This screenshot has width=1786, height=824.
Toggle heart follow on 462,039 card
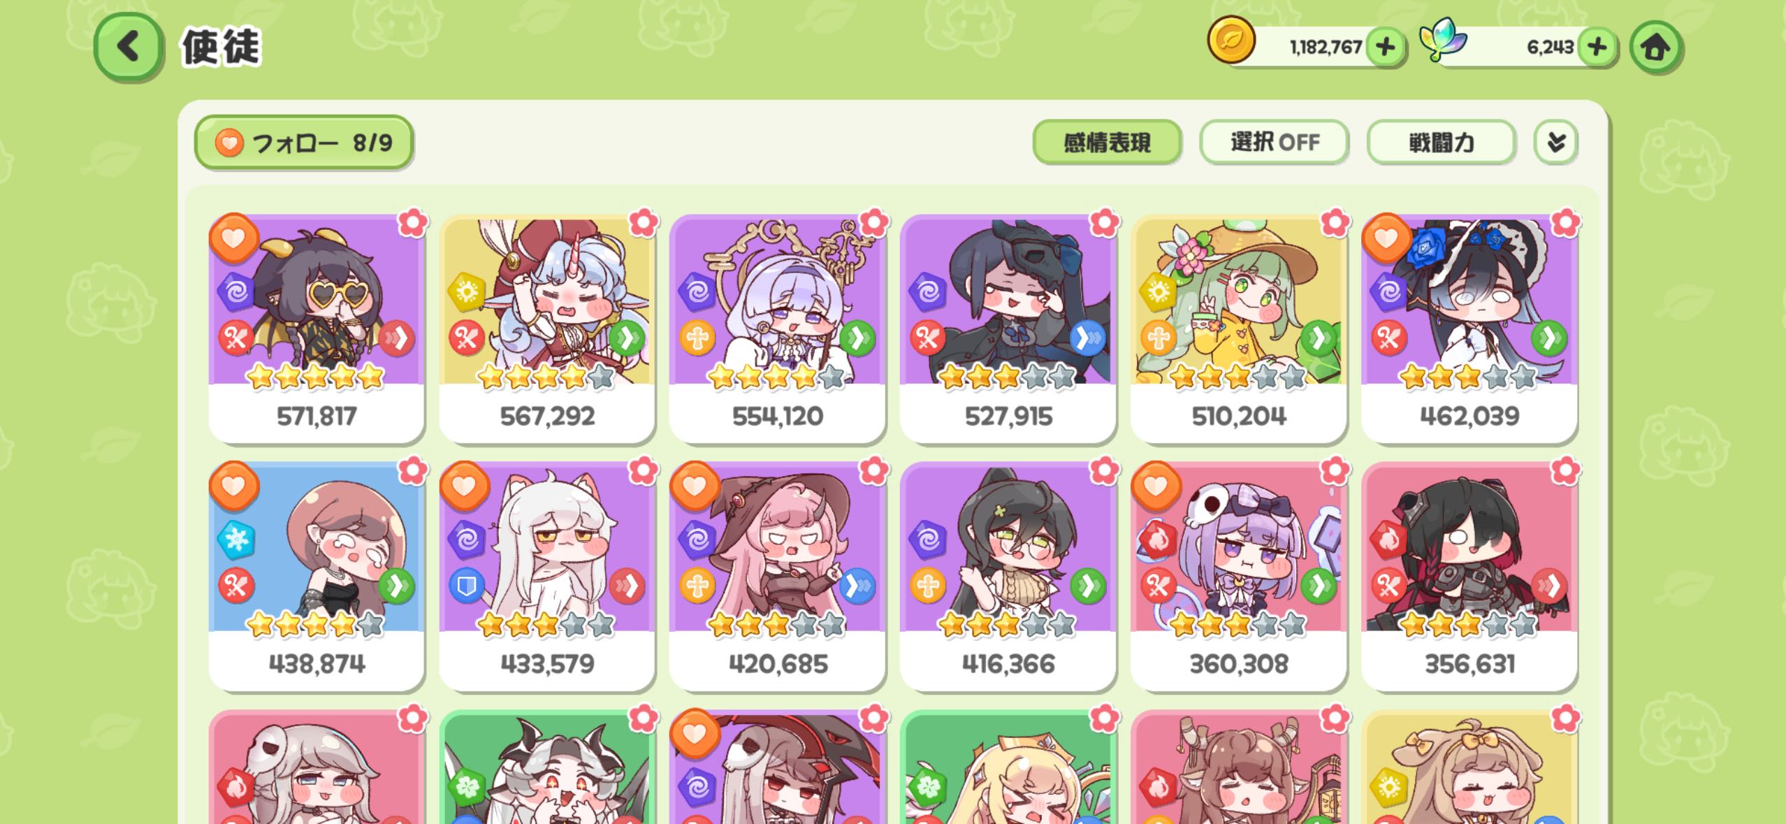[x=1387, y=238]
